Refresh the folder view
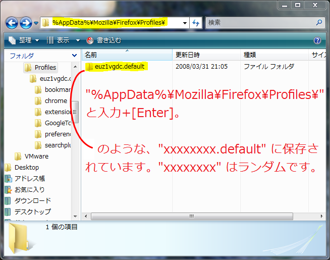The image size is (330, 260). [196, 23]
